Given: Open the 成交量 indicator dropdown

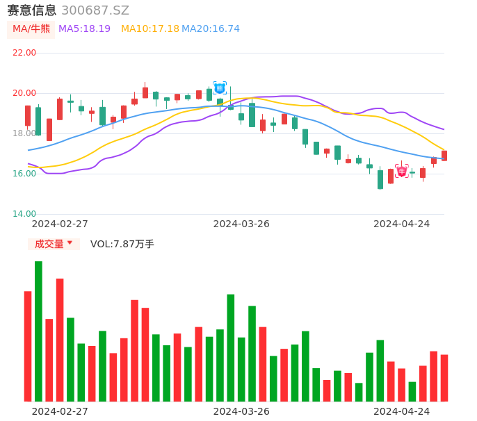Looking at the screenshot, I should click(x=54, y=244).
